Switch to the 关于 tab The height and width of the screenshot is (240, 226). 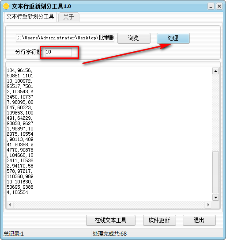tap(68, 17)
